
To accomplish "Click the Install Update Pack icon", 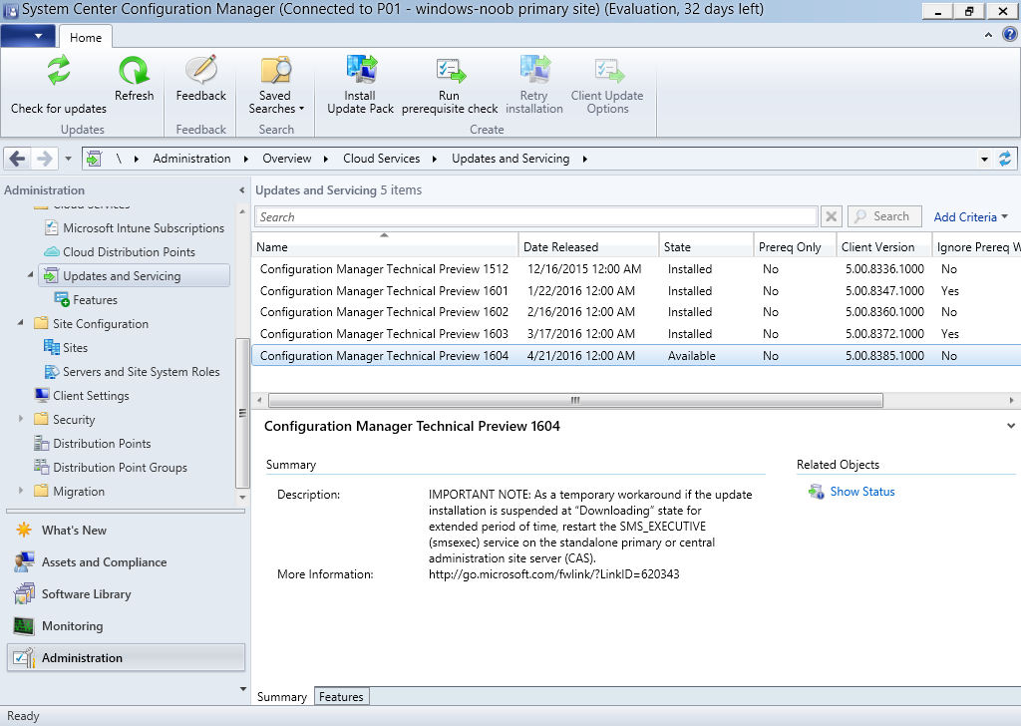I will coord(361,70).
